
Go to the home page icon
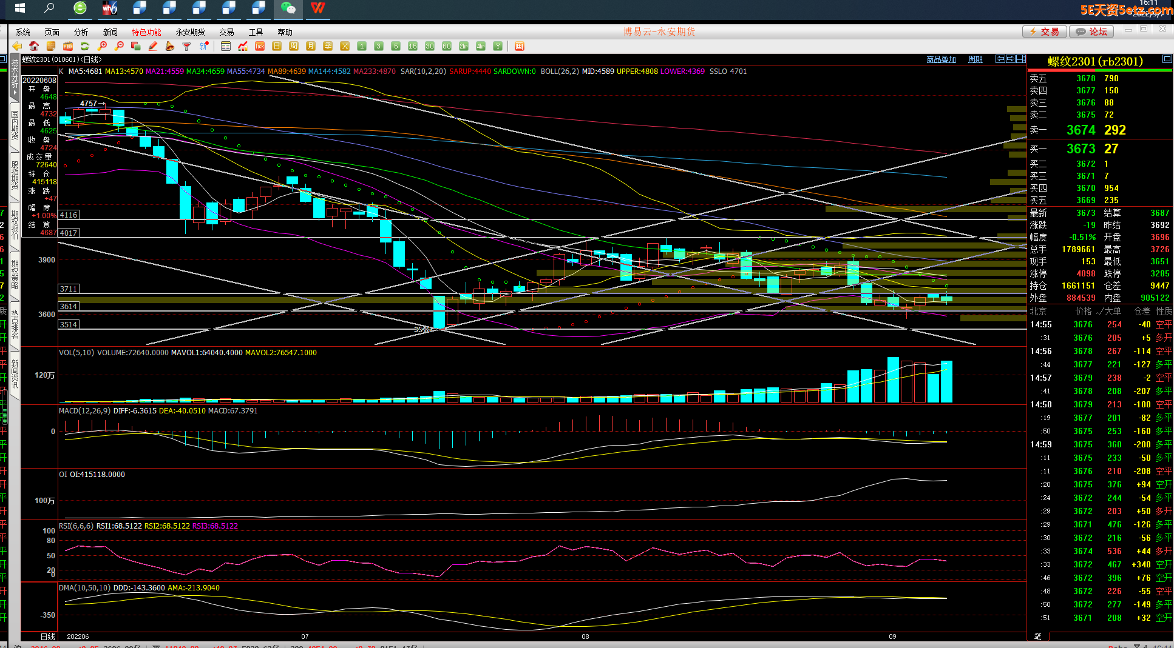pos(34,46)
